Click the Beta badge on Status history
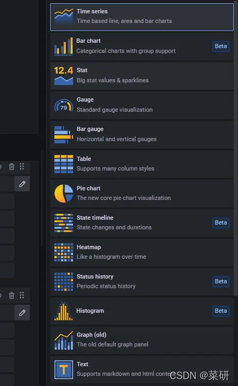 [221, 282]
